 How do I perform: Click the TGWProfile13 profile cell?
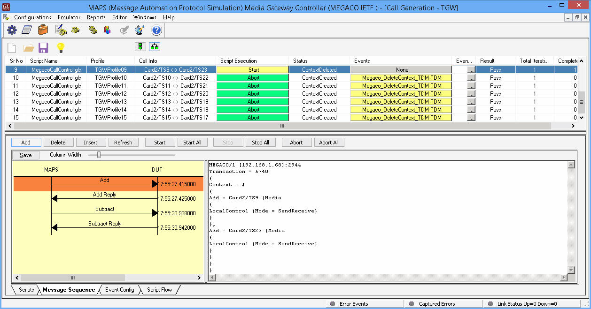(111, 102)
